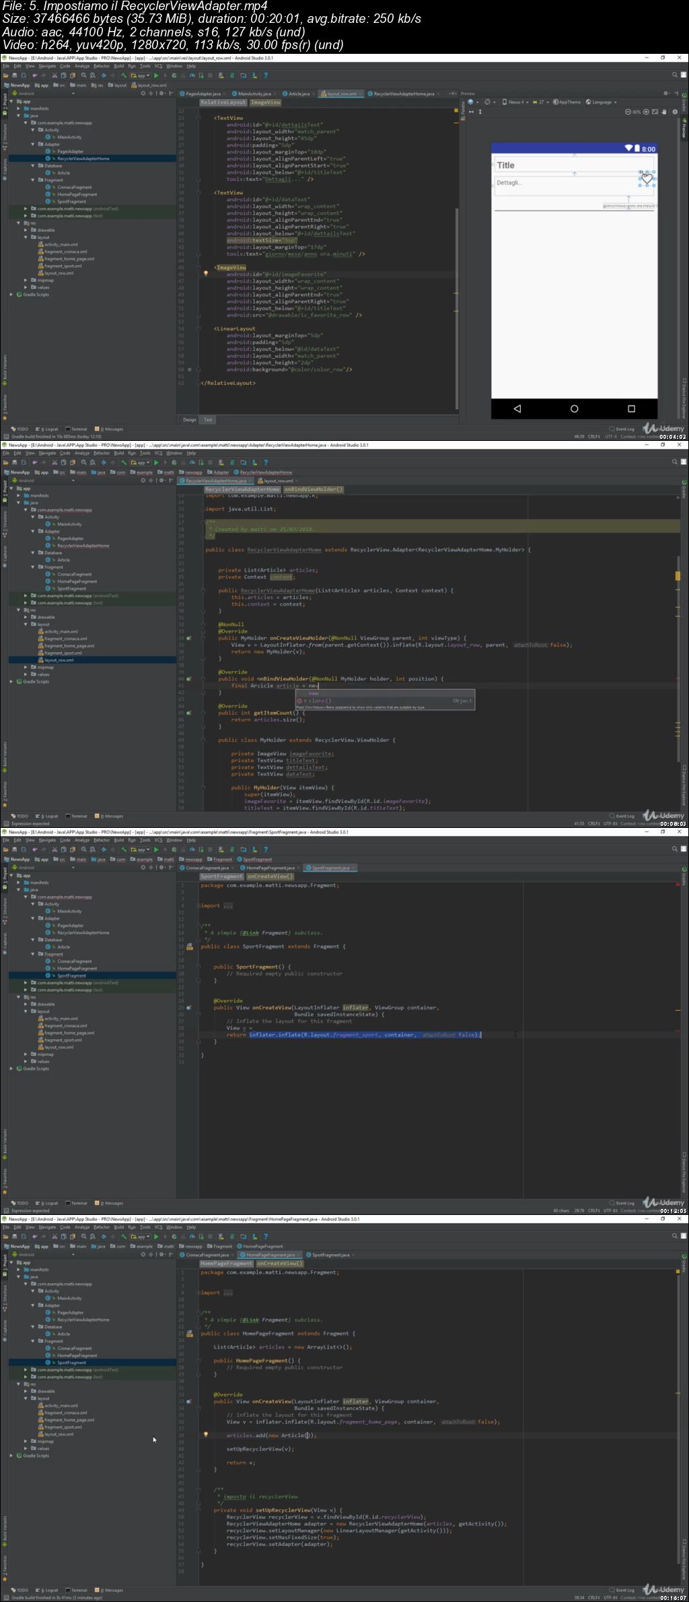Open the Nexus 4 device dropdown
689x1602 pixels.
515,102
